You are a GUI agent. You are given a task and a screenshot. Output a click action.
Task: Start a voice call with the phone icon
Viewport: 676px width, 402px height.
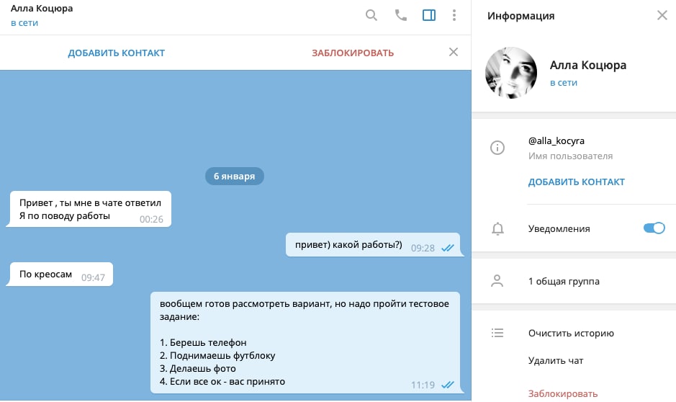400,16
